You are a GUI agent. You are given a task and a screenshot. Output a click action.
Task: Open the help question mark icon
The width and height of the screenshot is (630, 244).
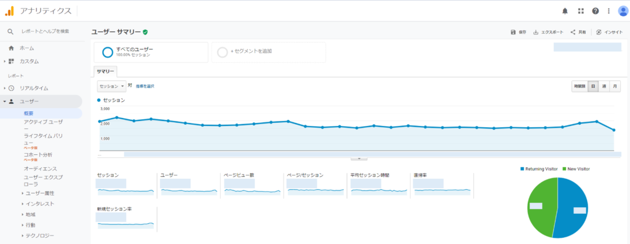(596, 11)
